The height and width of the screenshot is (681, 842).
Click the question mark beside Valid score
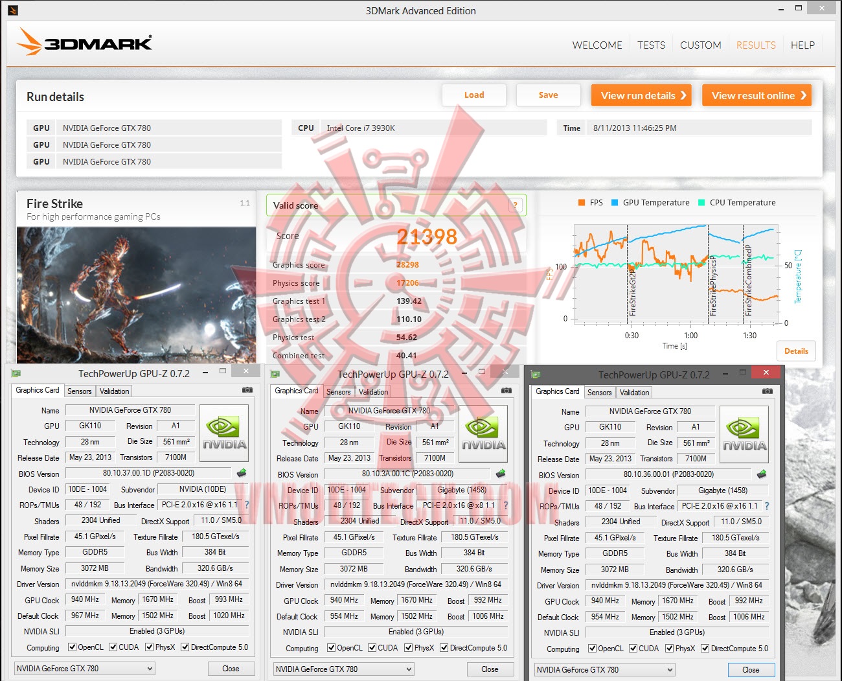pyautogui.click(x=516, y=205)
